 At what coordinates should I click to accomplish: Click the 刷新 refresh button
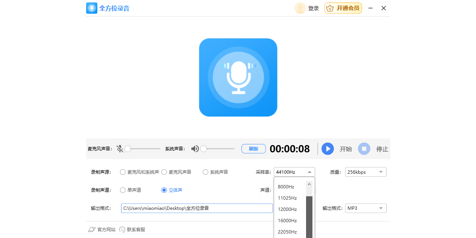tap(253, 149)
